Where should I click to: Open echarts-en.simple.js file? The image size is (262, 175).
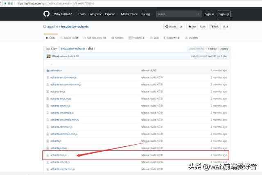tap(62, 113)
